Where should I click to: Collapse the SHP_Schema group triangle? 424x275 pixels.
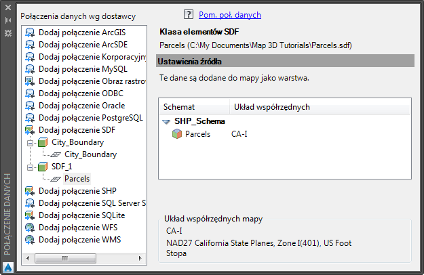166,122
